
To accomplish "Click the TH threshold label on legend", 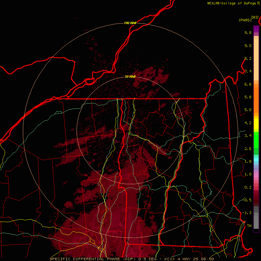I will coord(249,226).
